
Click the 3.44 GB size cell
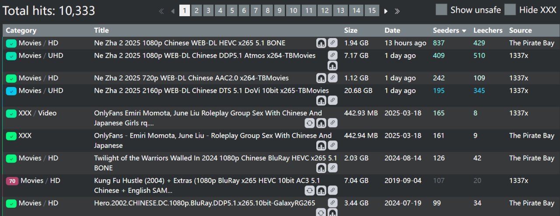[x=357, y=203]
